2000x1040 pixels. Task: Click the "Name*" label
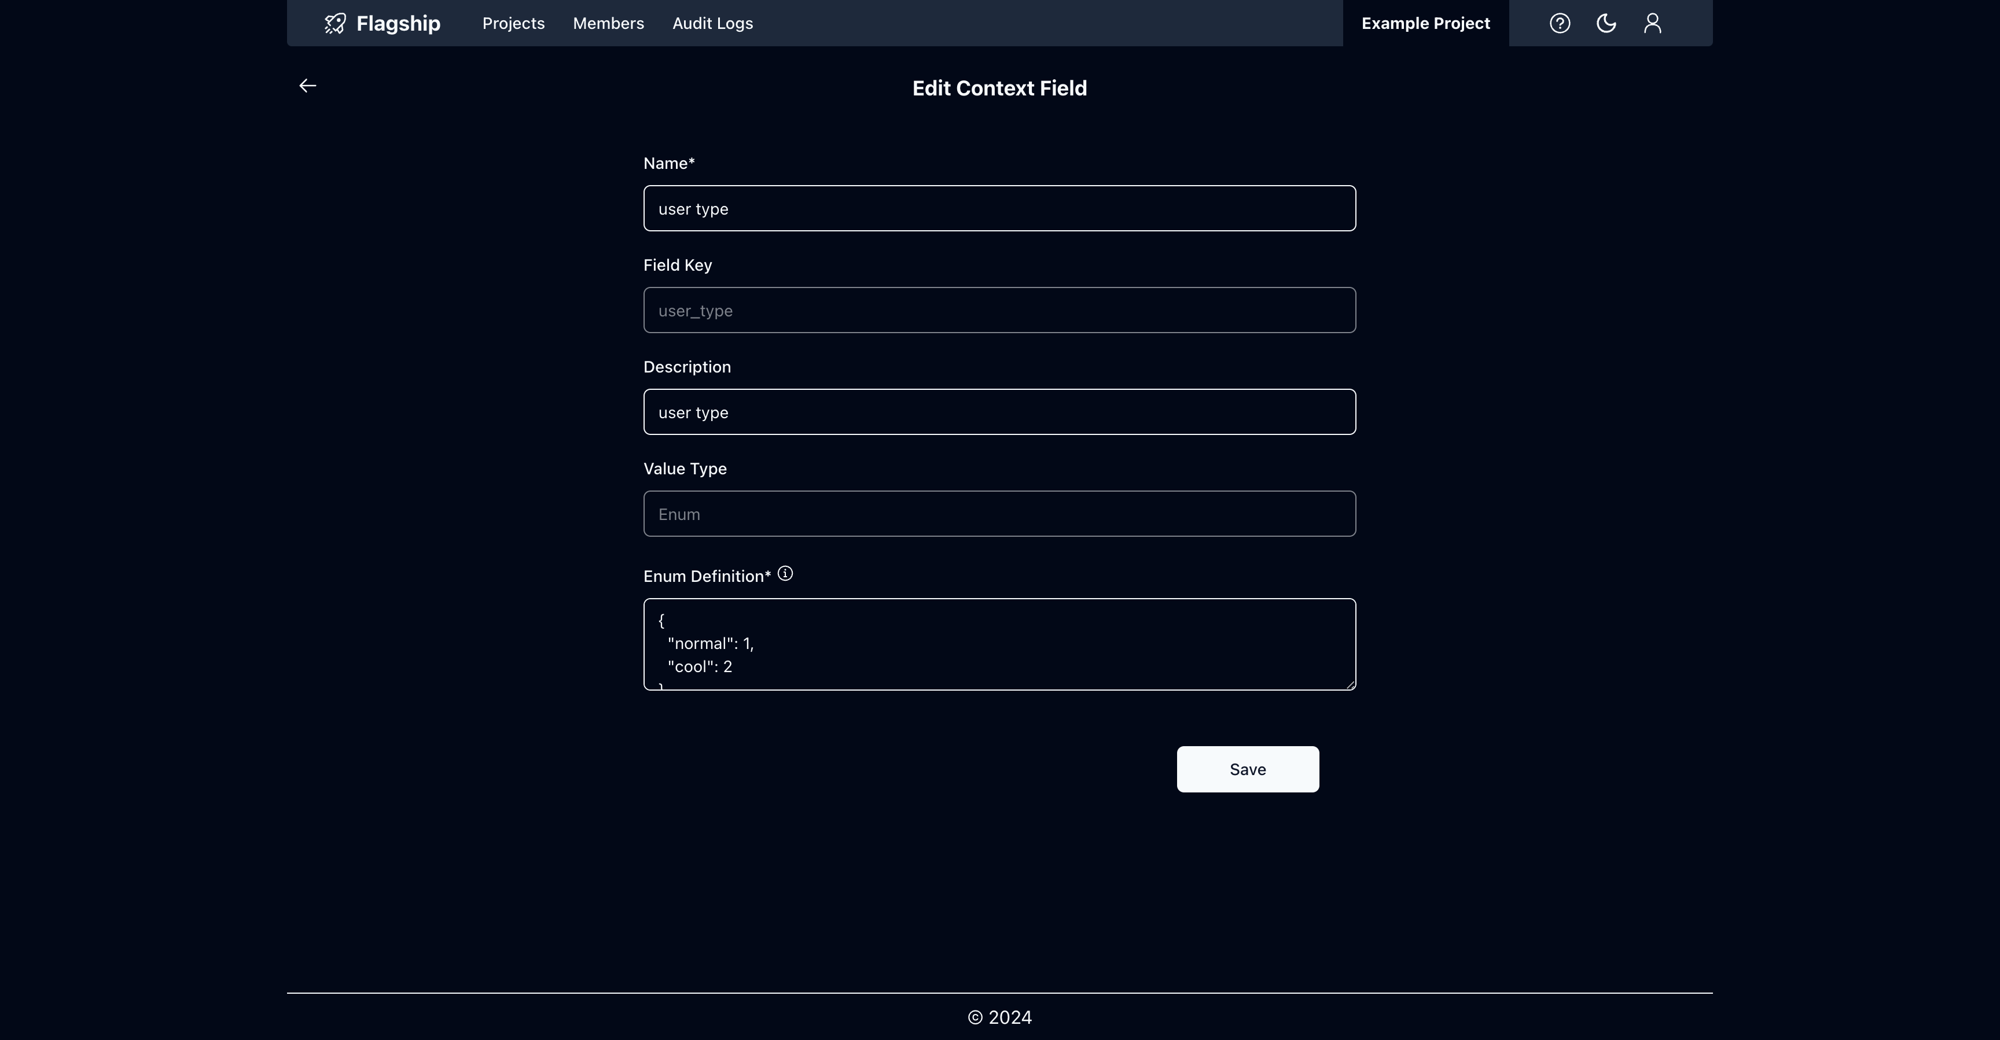669,163
